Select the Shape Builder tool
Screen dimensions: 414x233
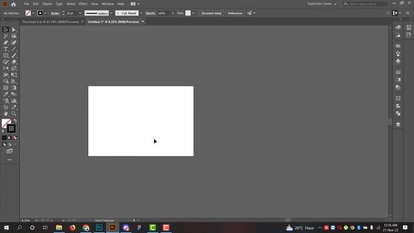(x=6, y=82)
